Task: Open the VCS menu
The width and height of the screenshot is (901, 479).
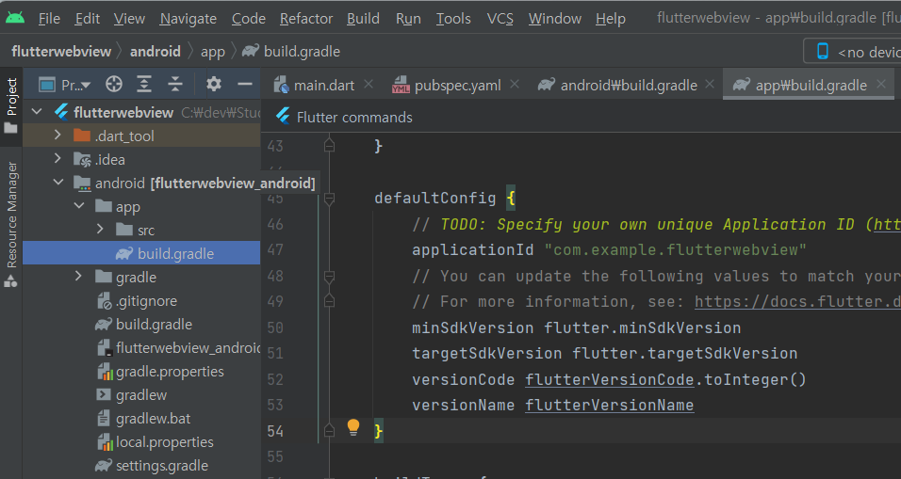Action: click(x=500, y=19)
